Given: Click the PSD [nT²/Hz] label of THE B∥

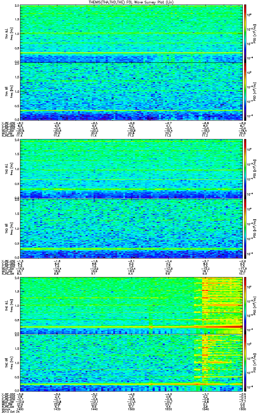Looking at the screenshot, I should 254,363.
